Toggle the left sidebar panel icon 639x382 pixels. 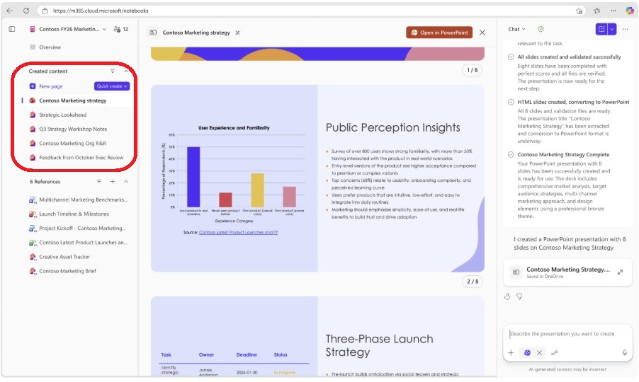pyautogui.click(x=12, y=29)
